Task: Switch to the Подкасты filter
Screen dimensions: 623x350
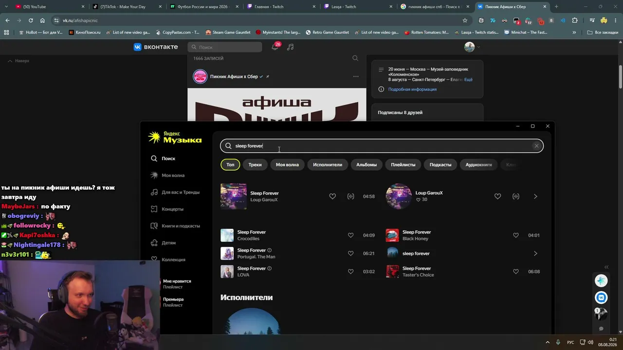Action: point(440,165)
